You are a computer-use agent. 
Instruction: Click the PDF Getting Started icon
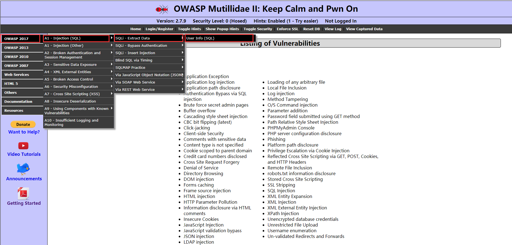[23, 194]
